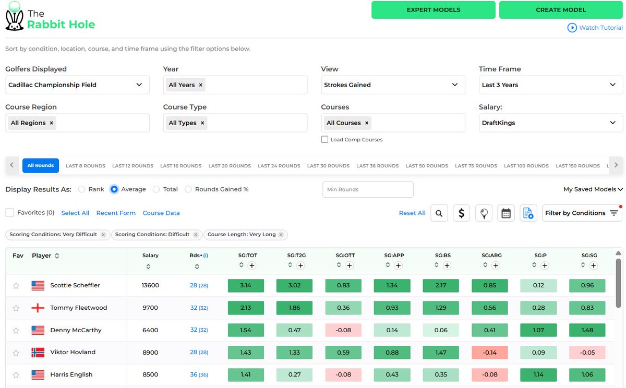Favorite Tommy Fleetwood with the star
Screen dimensions: 626x388
click(16, 308)
